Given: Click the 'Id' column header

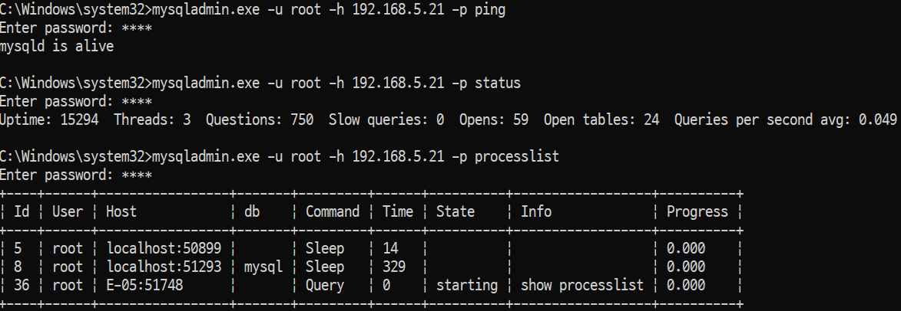Looking at the screenshot, I should click(22, 211).
